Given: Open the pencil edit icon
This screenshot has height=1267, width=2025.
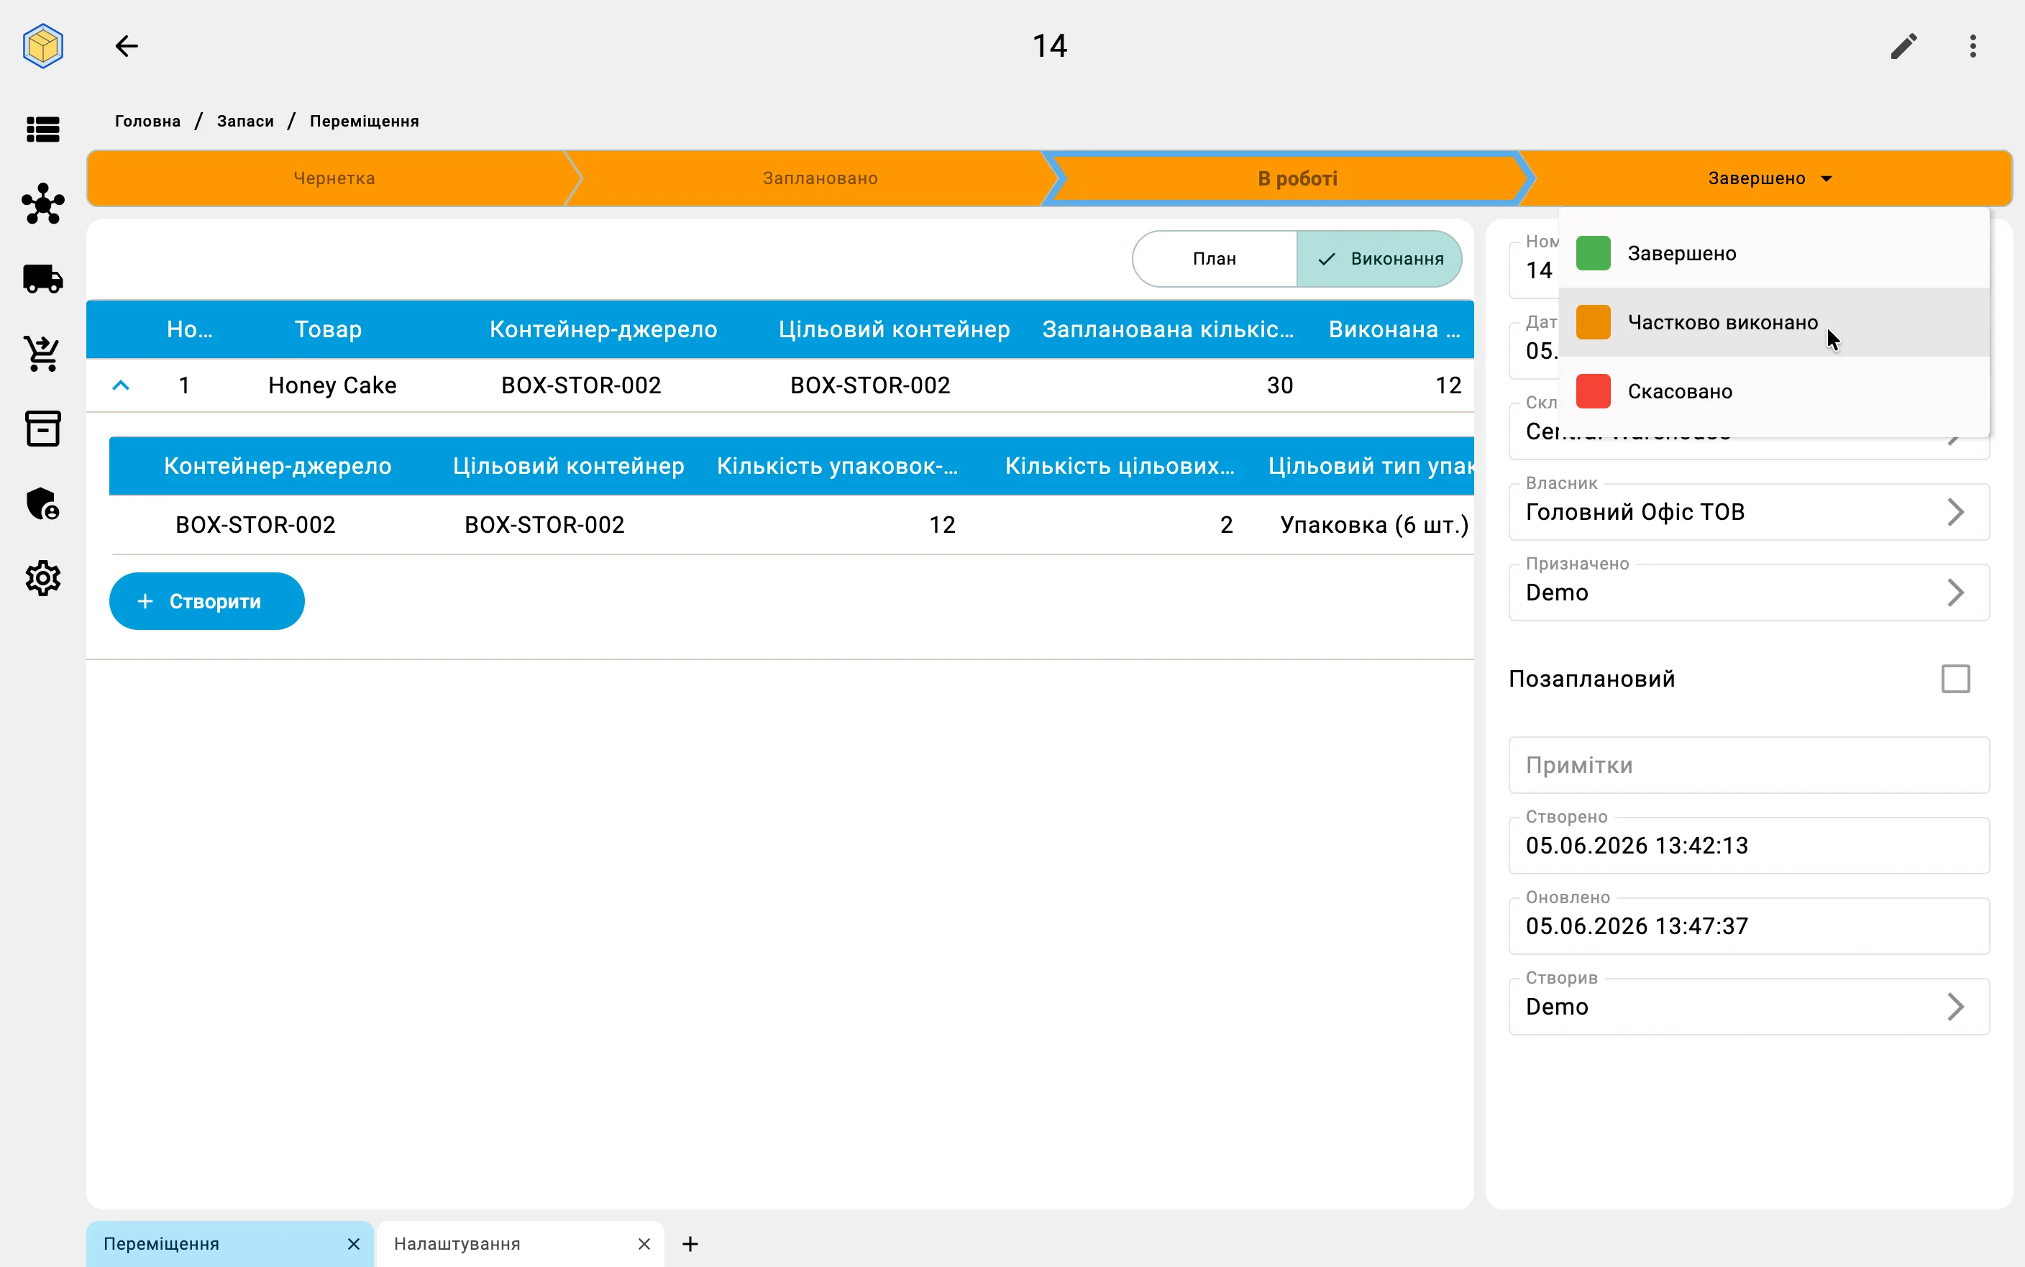Looking at the screenshot, I should [x=1903, y=45].
